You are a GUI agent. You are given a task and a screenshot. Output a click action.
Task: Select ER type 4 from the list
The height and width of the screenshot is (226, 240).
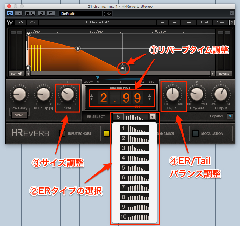[134, 158]
